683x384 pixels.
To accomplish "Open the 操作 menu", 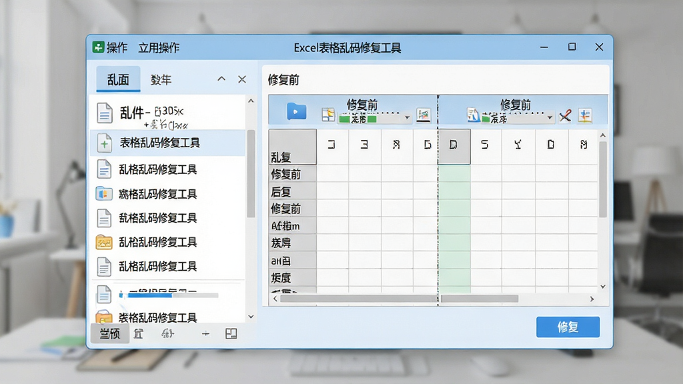I will point(117,47).
